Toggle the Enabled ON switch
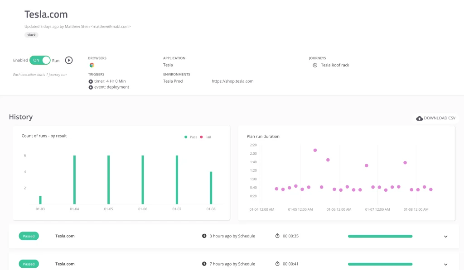This screenshot has height=270, width=464. pos(40,60)
